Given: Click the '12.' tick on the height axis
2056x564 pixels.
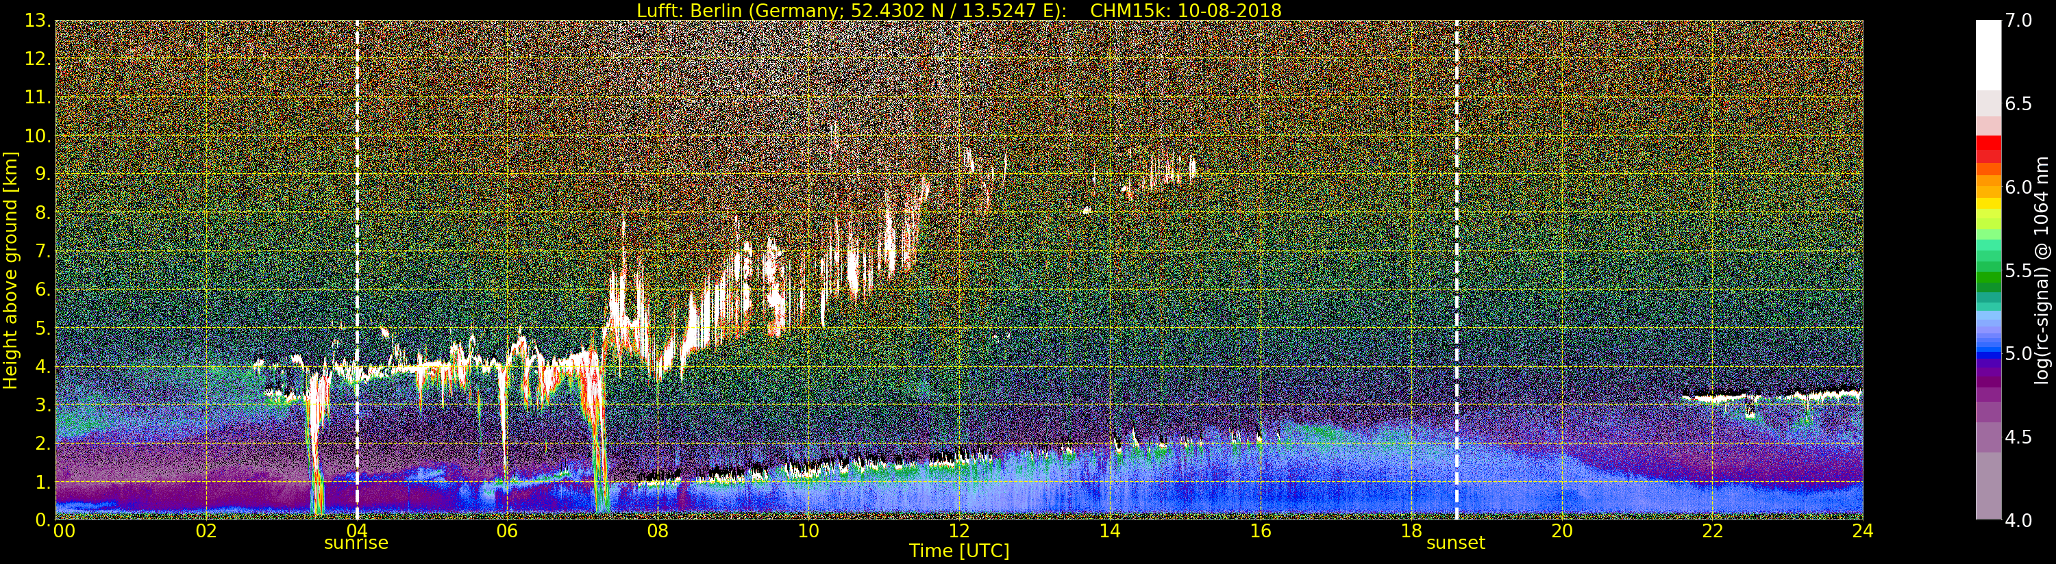Looking at the screenshot, I should pyautogui.click(x=37, y=59).
